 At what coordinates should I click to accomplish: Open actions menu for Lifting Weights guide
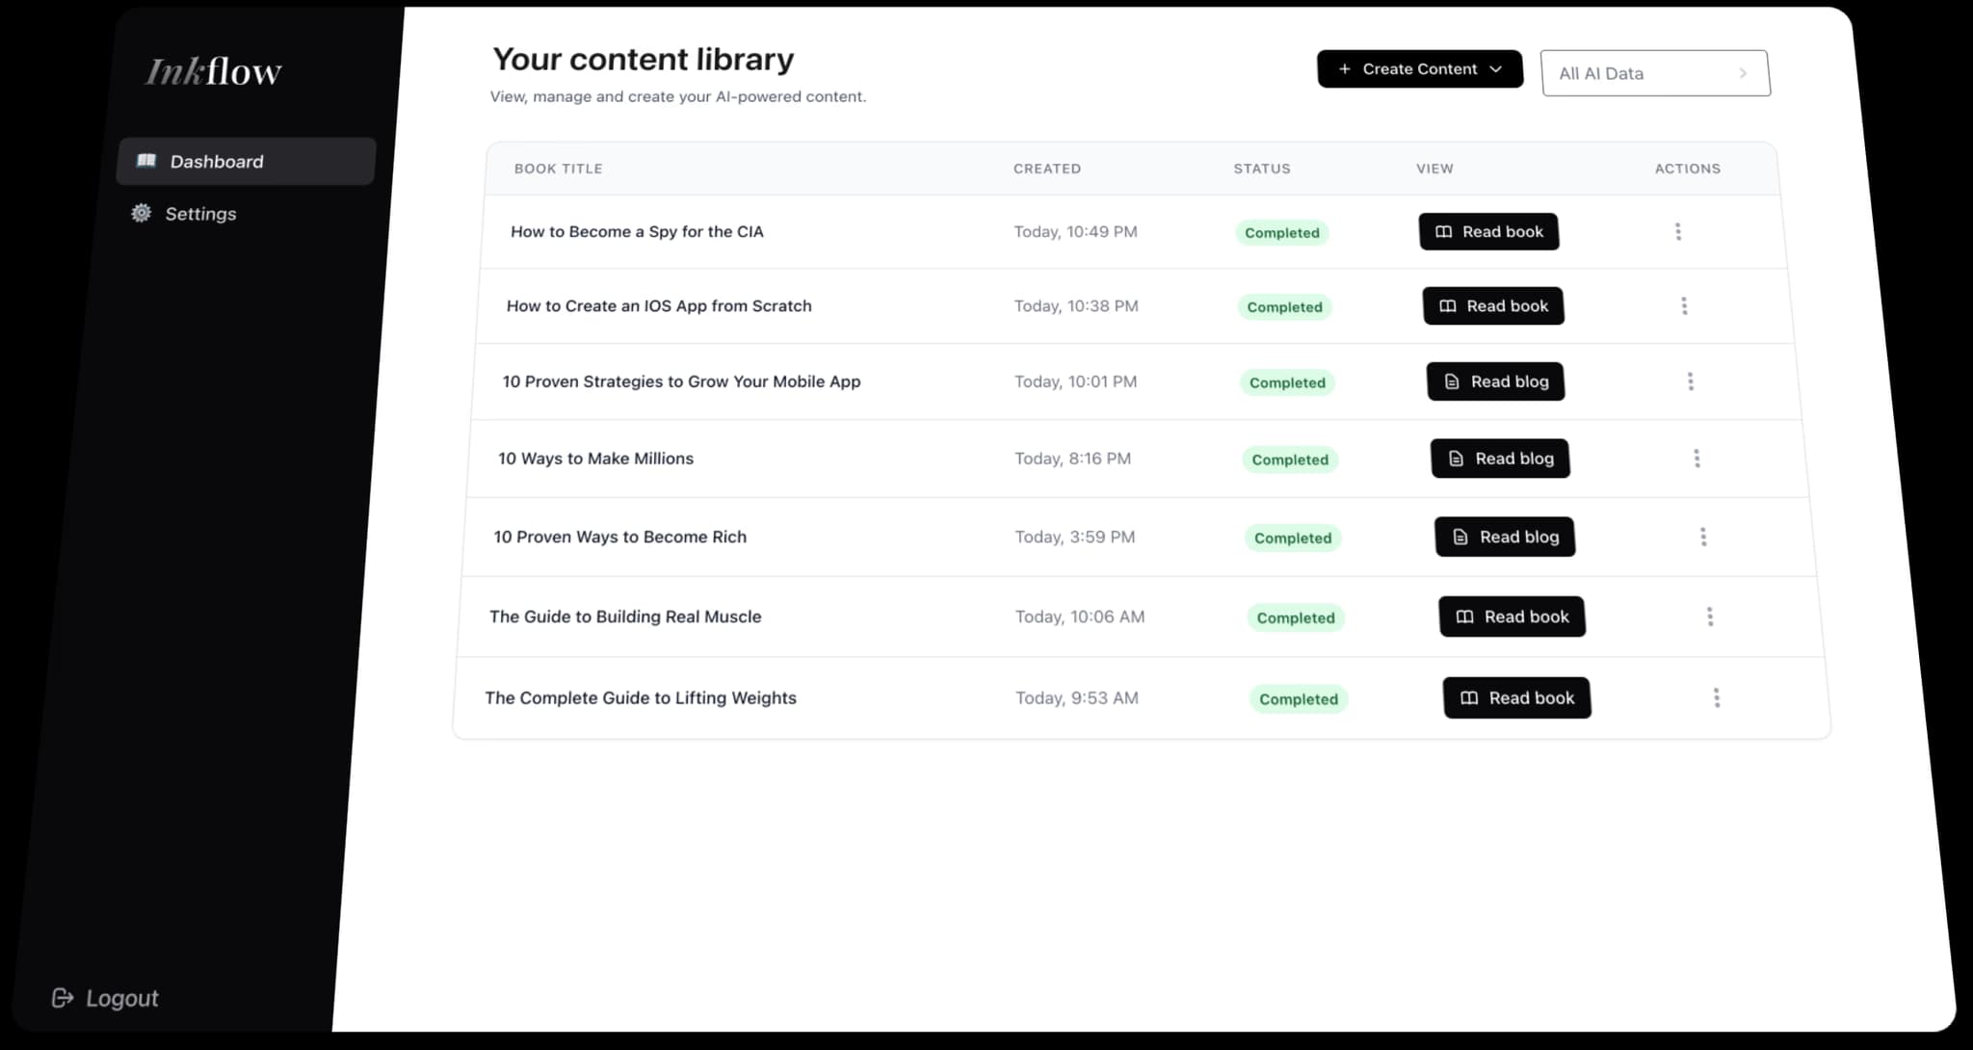(x=1716, y=697)
